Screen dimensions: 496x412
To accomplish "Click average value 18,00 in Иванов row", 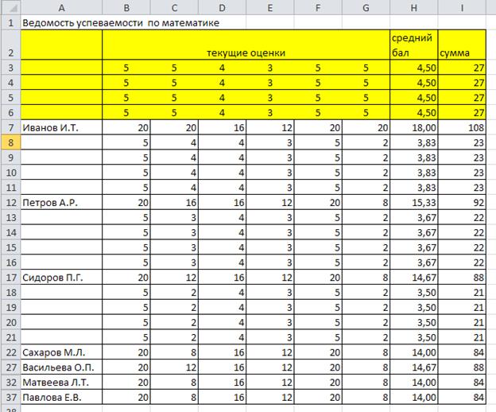I will tap(414, 127).
